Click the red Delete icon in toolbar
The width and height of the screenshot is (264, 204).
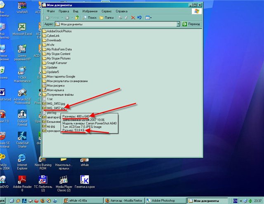(133, 18)
